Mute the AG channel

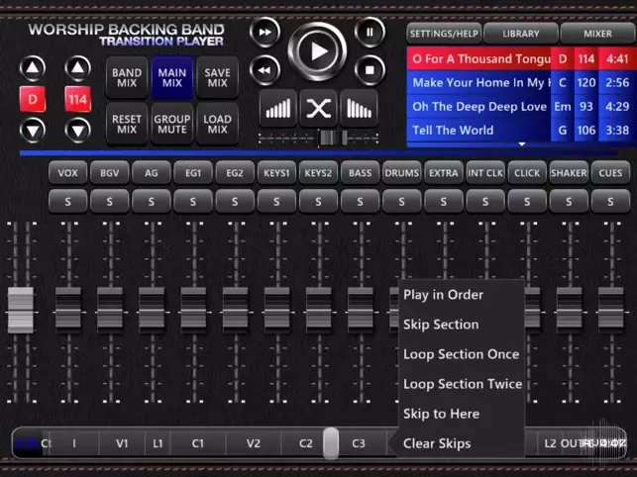coord(152,173)
